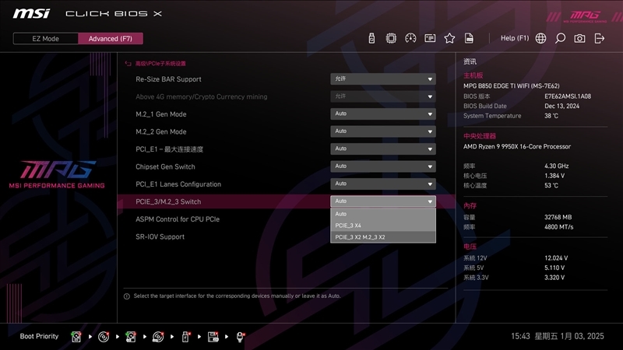
Task: Choose the PCIE_3 X4 option
Action: (383, 226)
